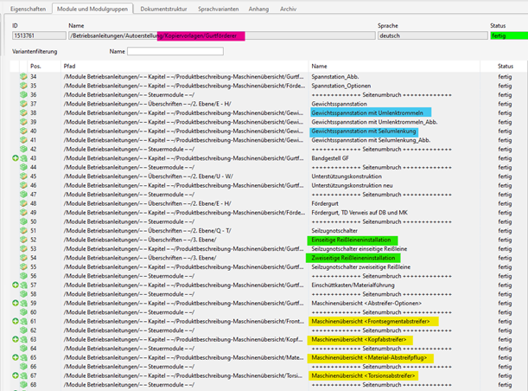528x391 pixels.
Task: Click the Steuermodule icon in row 56
Action: coord(23,276)
